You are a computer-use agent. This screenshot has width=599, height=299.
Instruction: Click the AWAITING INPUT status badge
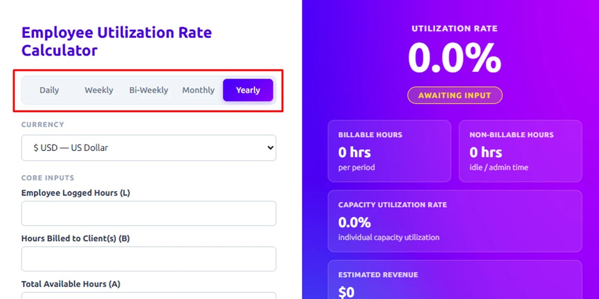point(455,95)
